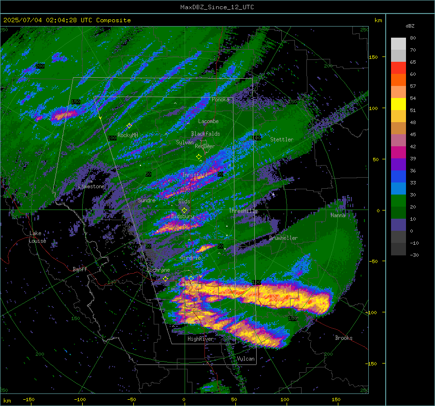
Task: Click the yellow diamond marker at radar center near Olds
Action: (x=184, y=210)
